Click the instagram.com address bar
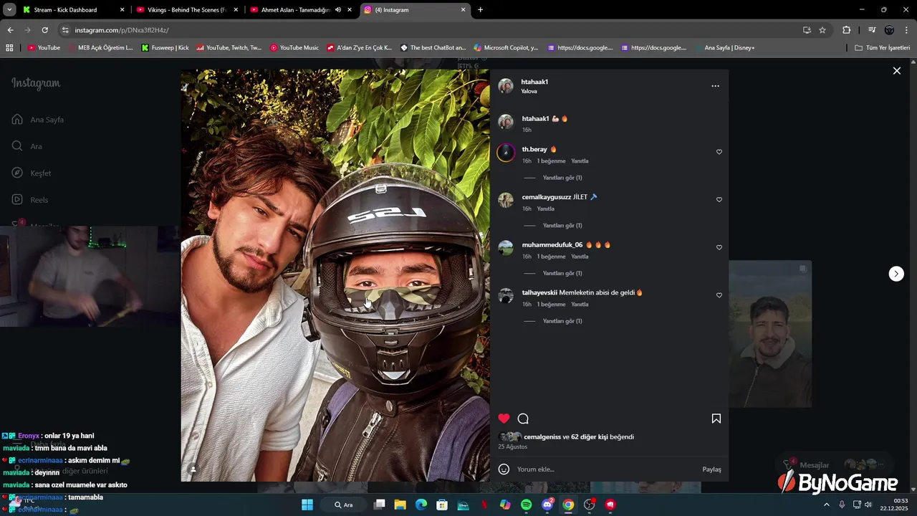The height and width of the screenshot is (516, 917). [x=430, y=30]
